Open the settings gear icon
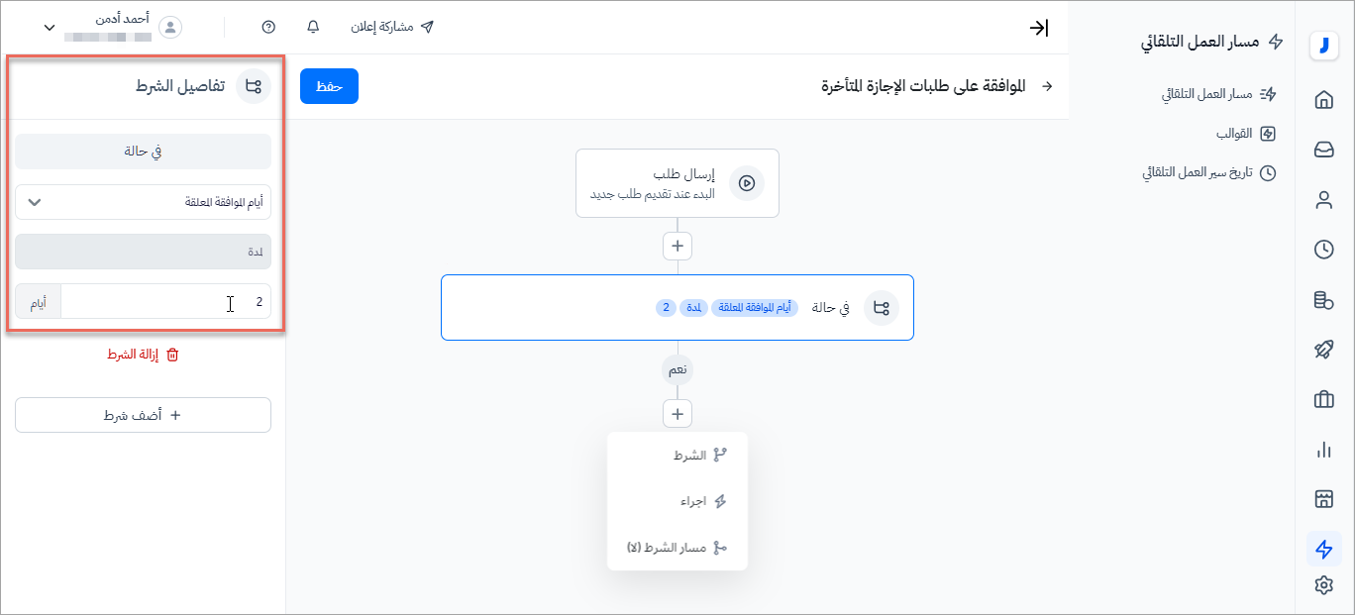 (x=1323, y=585)
